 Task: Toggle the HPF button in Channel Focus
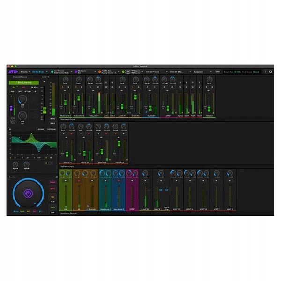(x=20, y=92)
